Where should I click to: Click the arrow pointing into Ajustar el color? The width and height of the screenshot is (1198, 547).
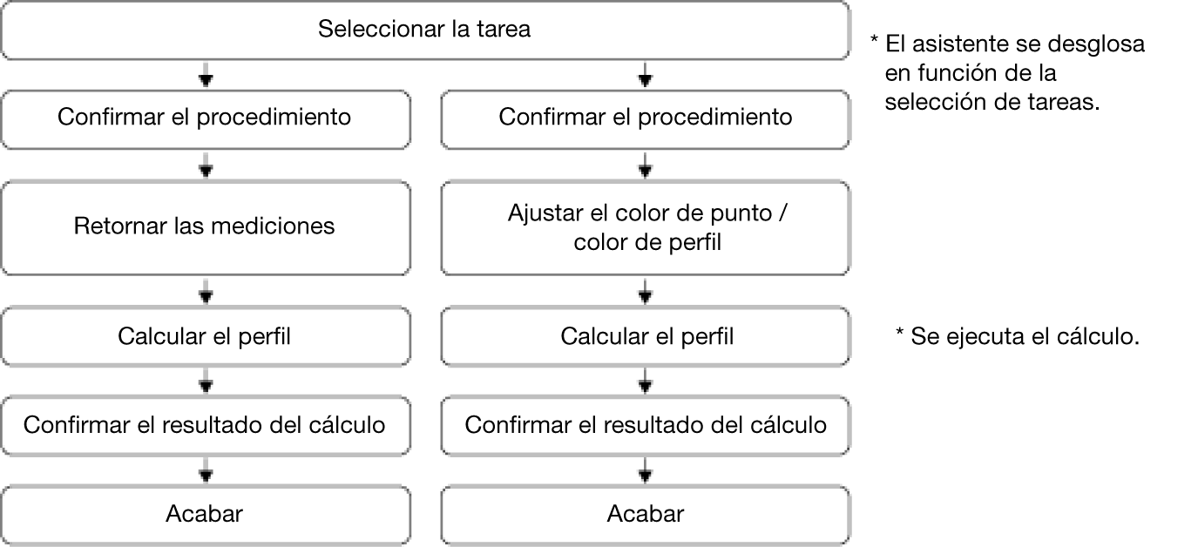(646, 165)
